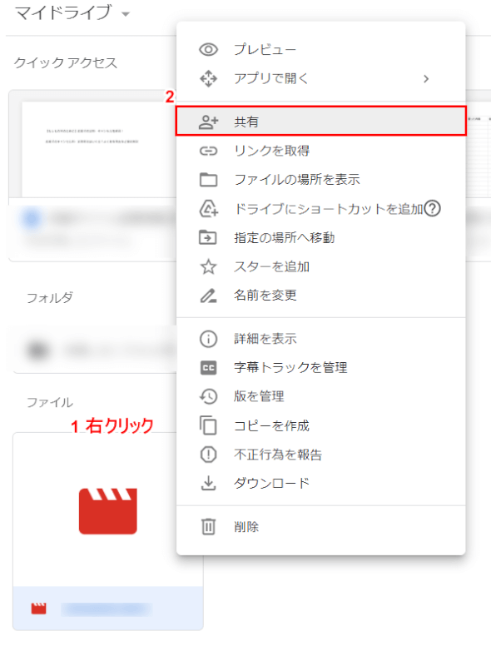Choose 指定の場所へ移動
The width and height of the screenshot is (491, 666).
coord(320,237)
